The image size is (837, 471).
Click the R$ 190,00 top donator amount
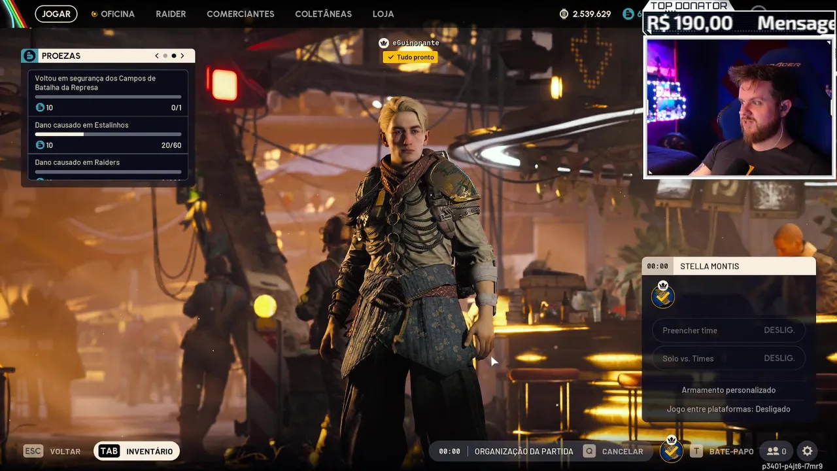690,24
